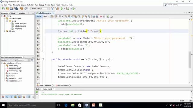Click the Debug Project icon
193x108 pixels.
tap(67, 9)
